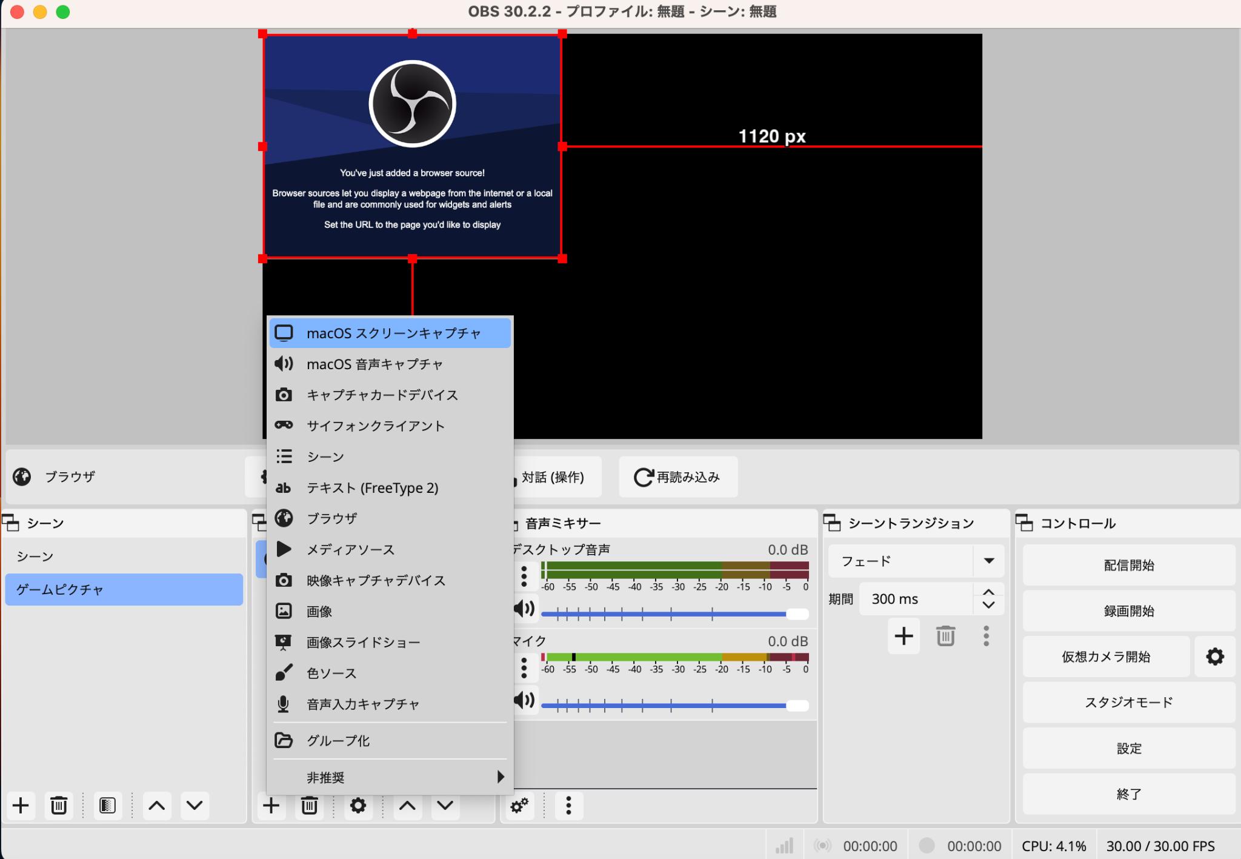Delete the selected scene with the trash icon
The width and height of the screenshot is (1241, 859).
(59, 806)
